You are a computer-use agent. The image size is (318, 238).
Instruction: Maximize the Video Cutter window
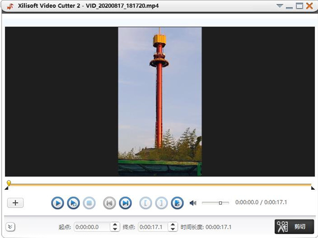tap(299, 6)
